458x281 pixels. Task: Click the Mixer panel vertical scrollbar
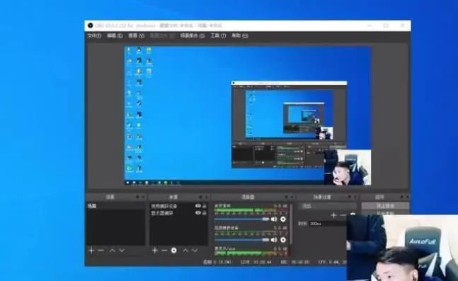click(x=291, y=225)
